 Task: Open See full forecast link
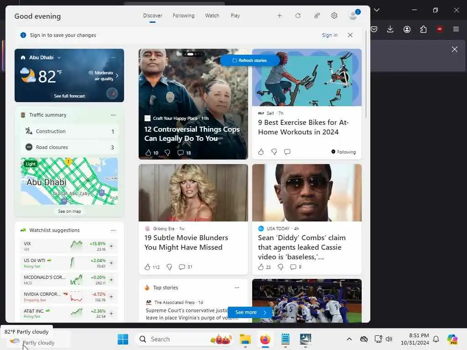tap(69, 96)
